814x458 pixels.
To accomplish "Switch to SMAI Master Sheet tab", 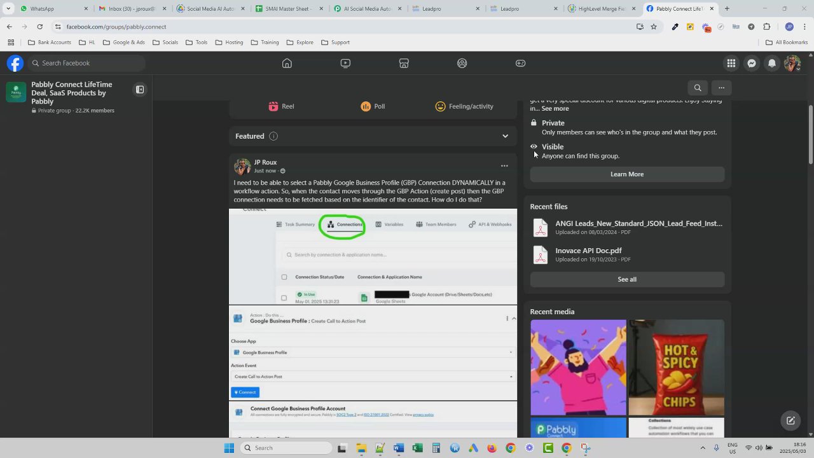I will tap(289, 9).
